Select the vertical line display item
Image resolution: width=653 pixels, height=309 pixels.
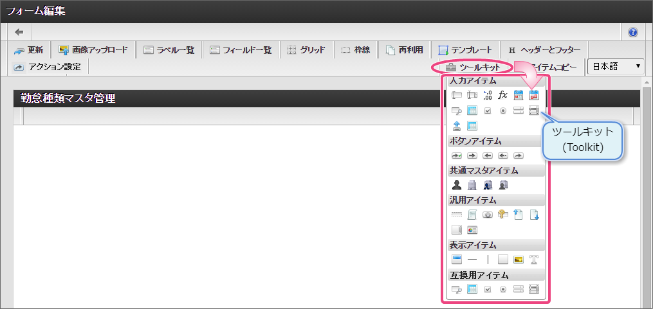tap(488, 260)
